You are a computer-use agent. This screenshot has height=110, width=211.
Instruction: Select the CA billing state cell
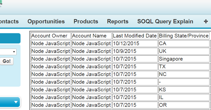(184, 43)
